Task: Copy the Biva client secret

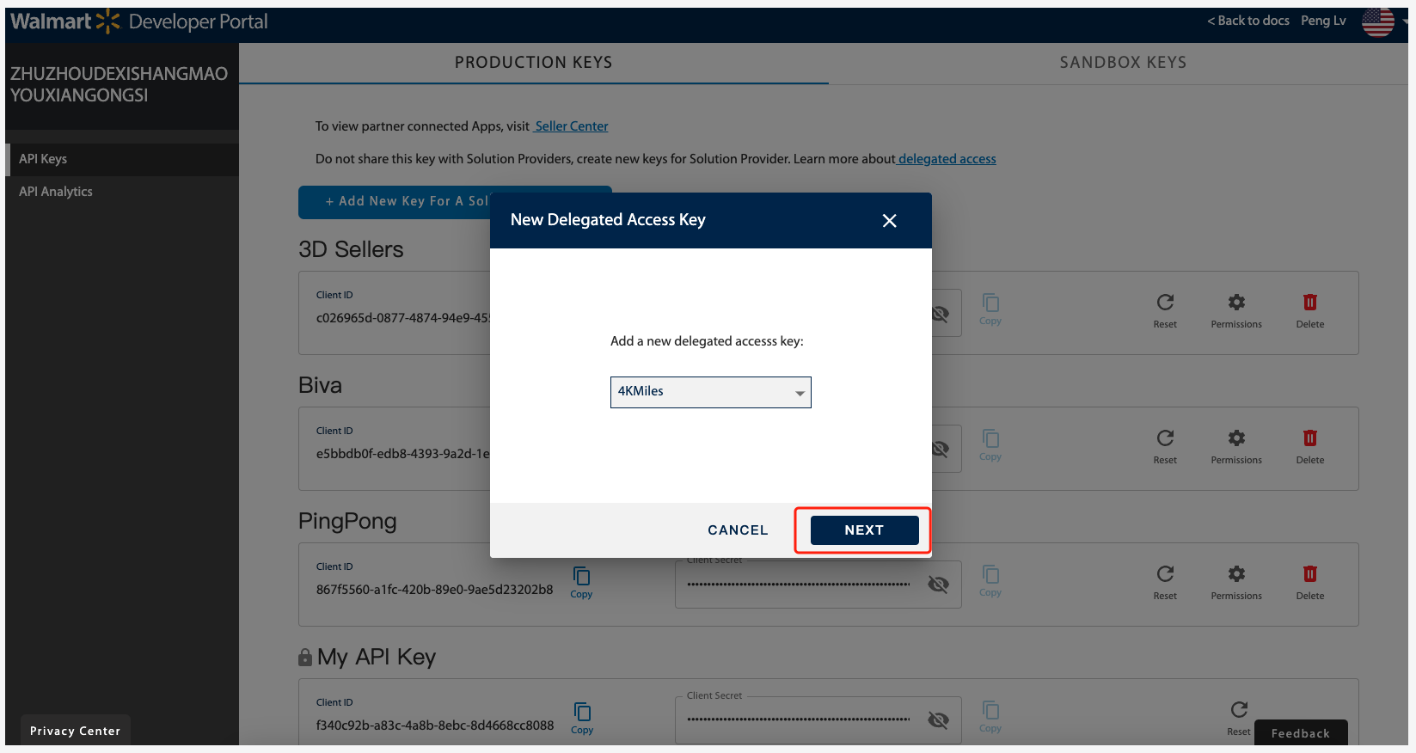Action: pyautogui.click(x=990, y=445)
